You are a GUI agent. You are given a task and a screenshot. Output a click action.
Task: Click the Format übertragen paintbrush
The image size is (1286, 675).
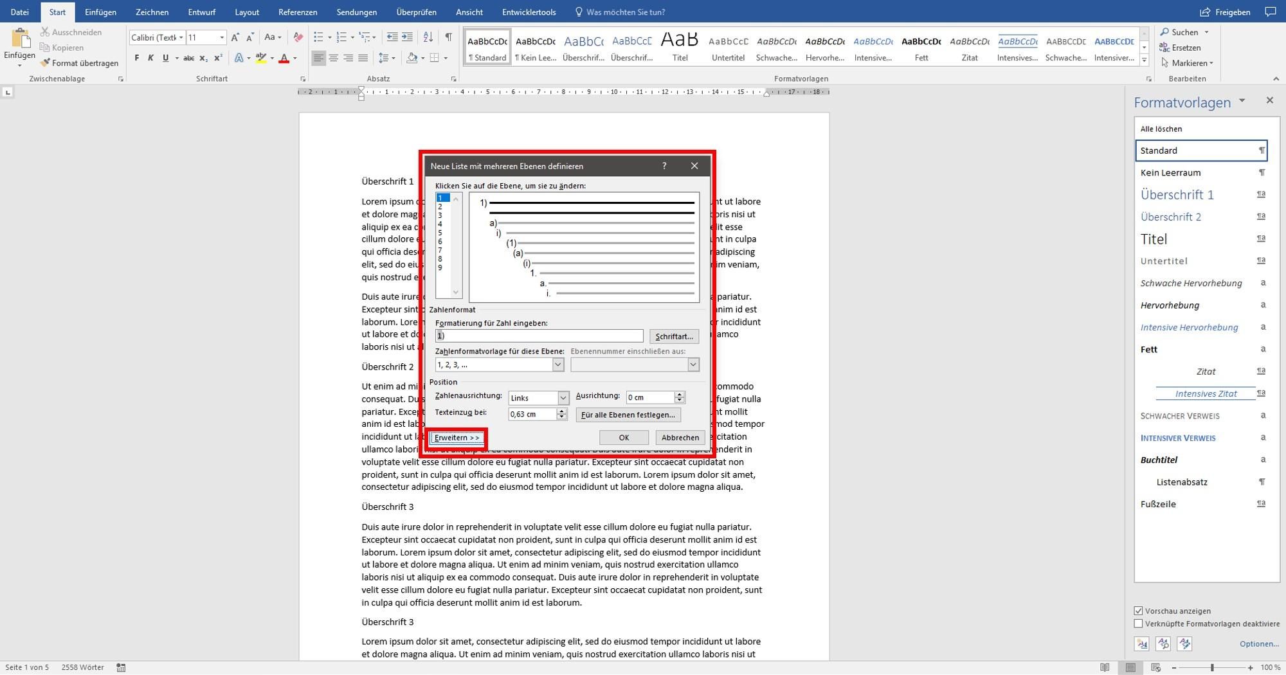(79, 63)
